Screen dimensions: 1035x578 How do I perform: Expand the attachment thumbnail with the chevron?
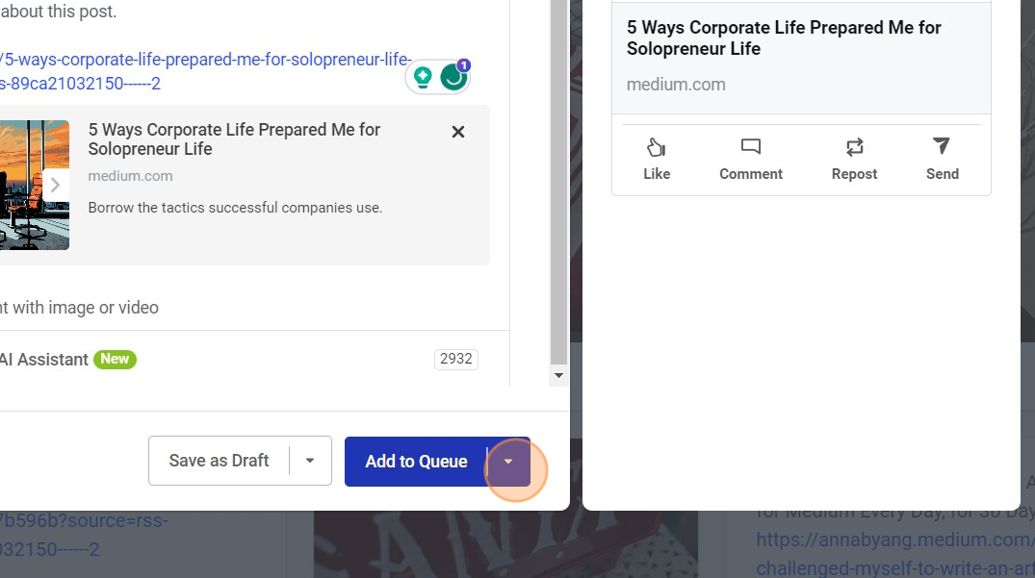(x=54, y=184)
